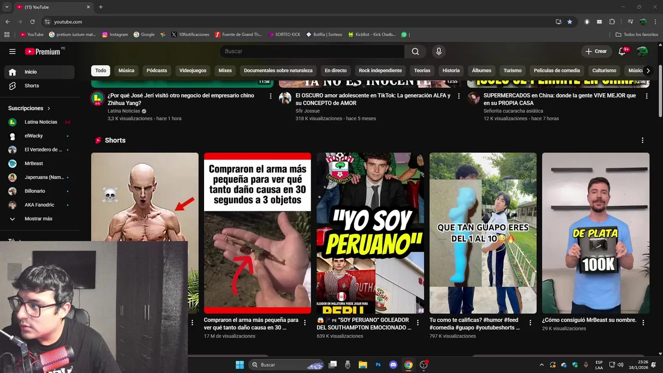This screenshot has height=373, width=663.
Task: Open options for Compraron el arma Short
Action: tap(305, 322)
